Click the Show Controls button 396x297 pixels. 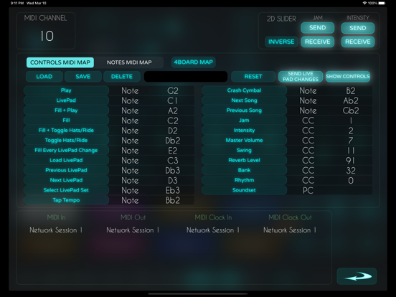pyautogui.click(x=348, y=77)
